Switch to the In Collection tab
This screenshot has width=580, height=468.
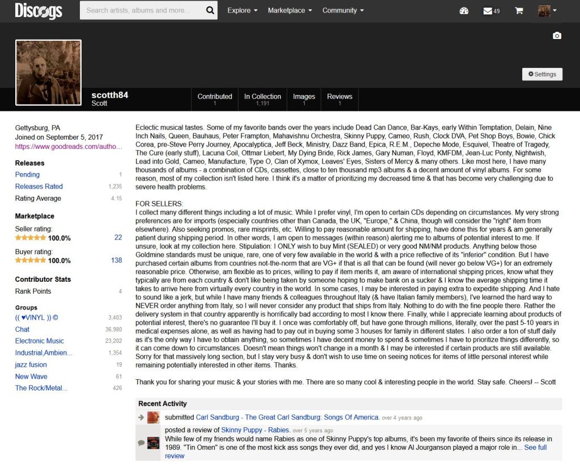click(x=262, y=96)
